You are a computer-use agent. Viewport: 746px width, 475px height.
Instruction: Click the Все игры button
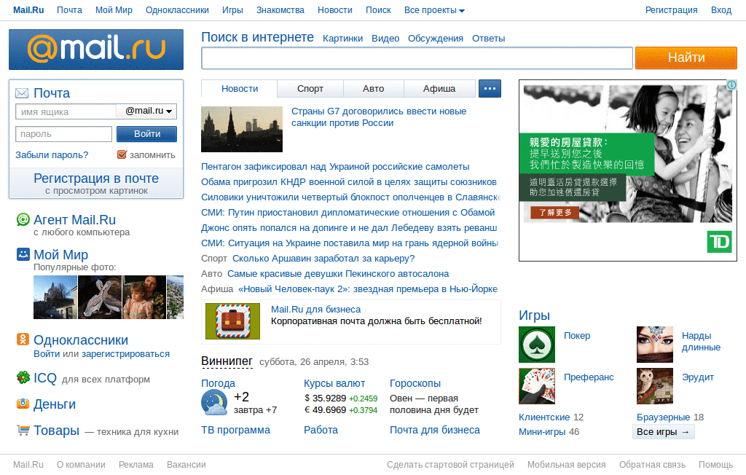click(x=663, y=432)
